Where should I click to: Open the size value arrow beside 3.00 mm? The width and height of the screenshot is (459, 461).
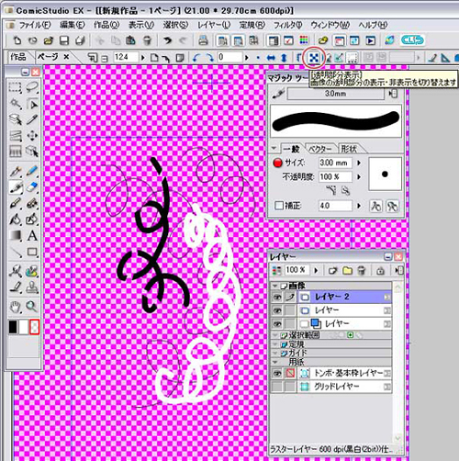(x=359, y=163)
